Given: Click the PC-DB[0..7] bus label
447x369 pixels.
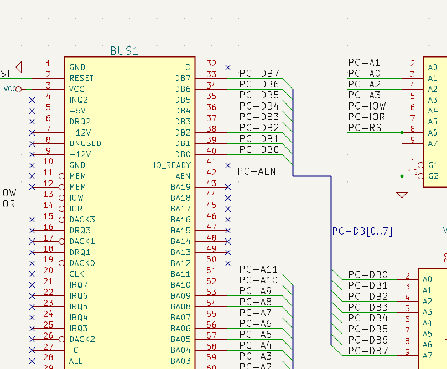Looking at the screenshot, I should [x=362, y=231].
